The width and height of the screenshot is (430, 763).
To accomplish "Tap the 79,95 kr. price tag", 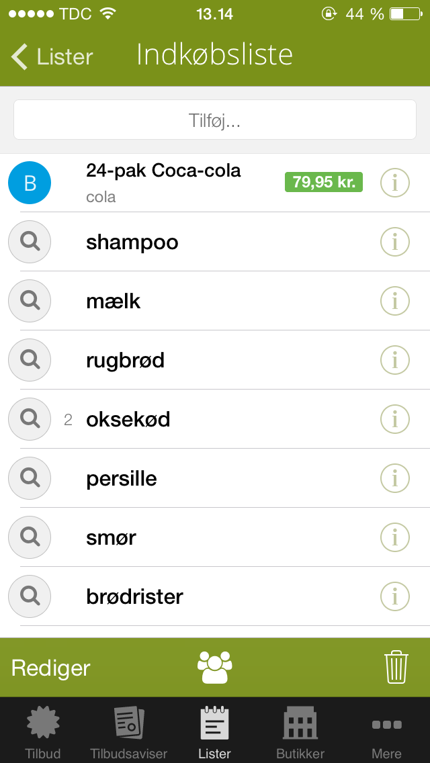I will pyautogui.click(x=324, y=182).
